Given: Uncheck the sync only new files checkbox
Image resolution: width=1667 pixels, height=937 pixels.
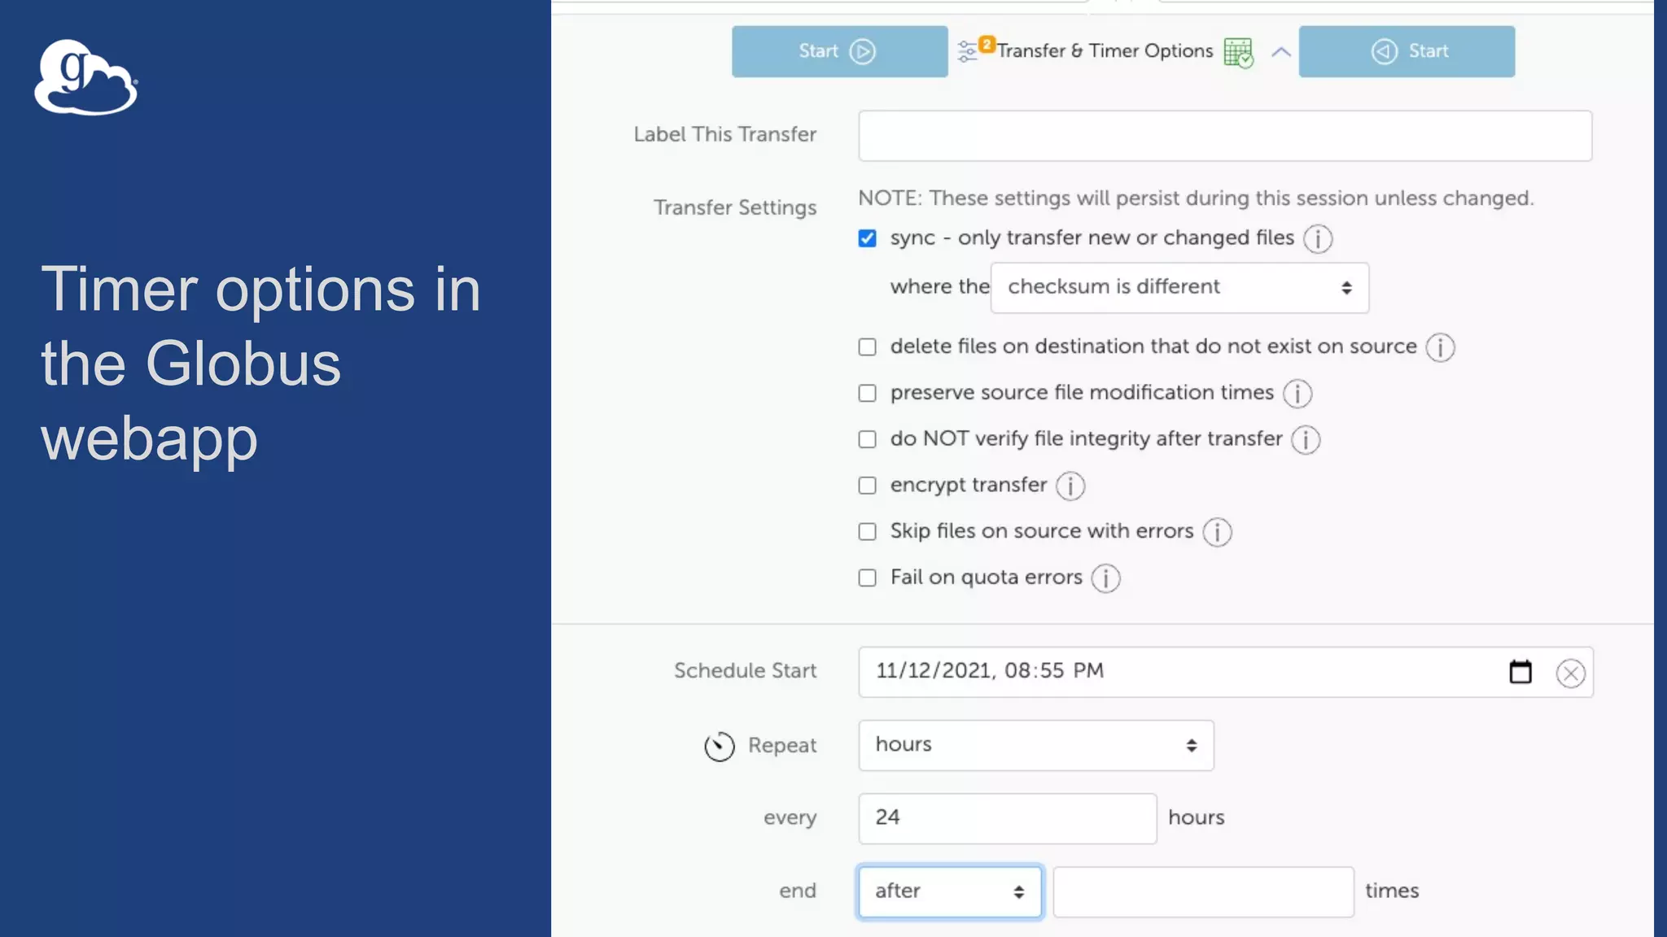Looking at the screenshot, I should click(x=867, y=238).
